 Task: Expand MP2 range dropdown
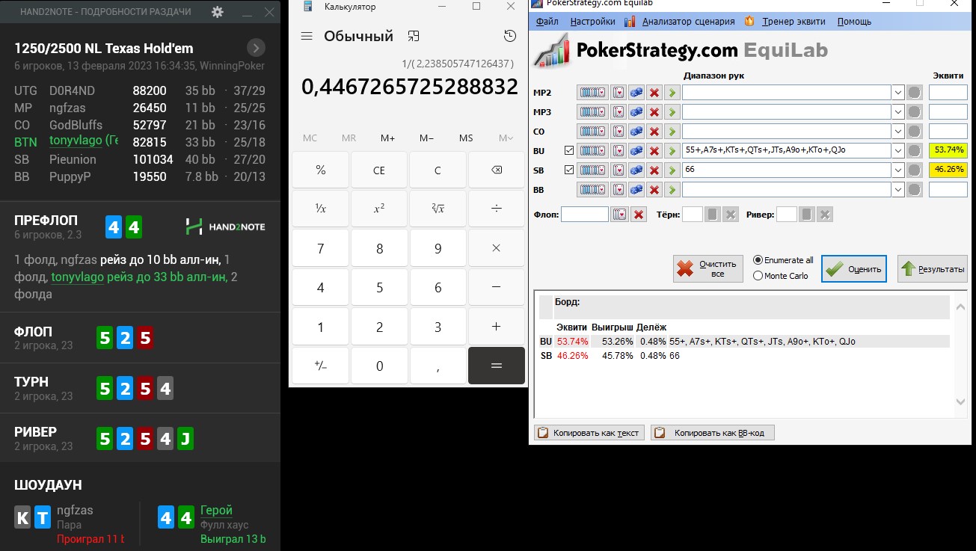pos(898,93)
